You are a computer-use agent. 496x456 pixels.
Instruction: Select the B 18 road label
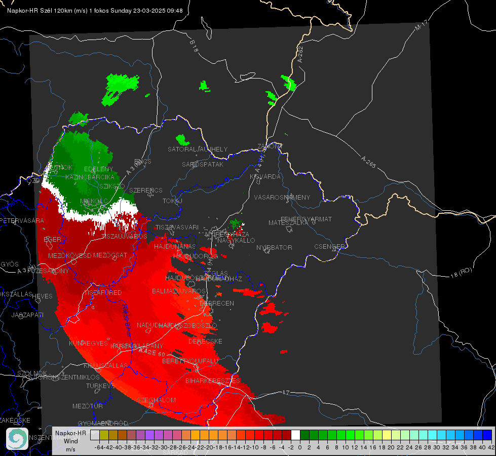(x=194, y=46)
